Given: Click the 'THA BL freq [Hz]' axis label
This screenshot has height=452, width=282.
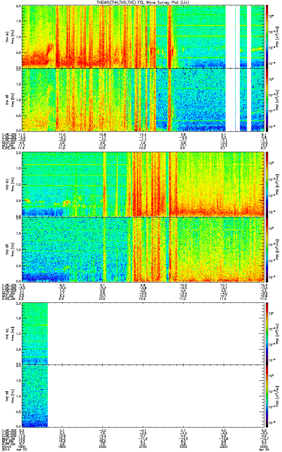Looking at the screenshot, I should [10, 37].
